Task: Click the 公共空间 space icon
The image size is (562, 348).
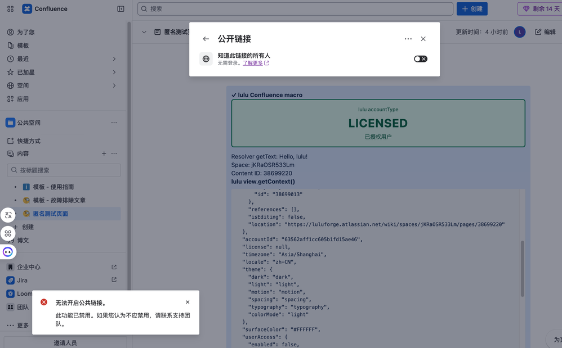Action: (x=10, y=123)
